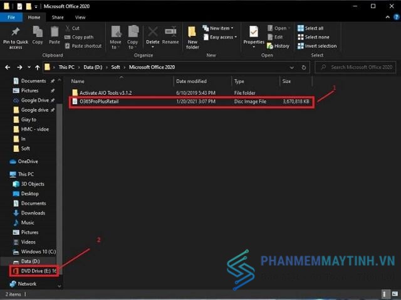The width and height of the screenshot is (401, 300).
Task: Switch to the Share tab
Action: (x=58, y=17)
